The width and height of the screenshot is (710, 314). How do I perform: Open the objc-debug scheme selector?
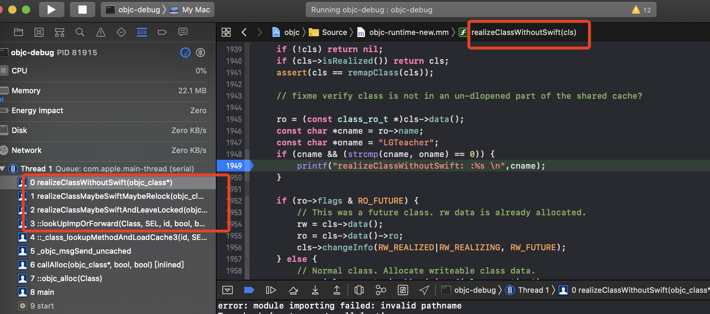click(x=133, y=10)
